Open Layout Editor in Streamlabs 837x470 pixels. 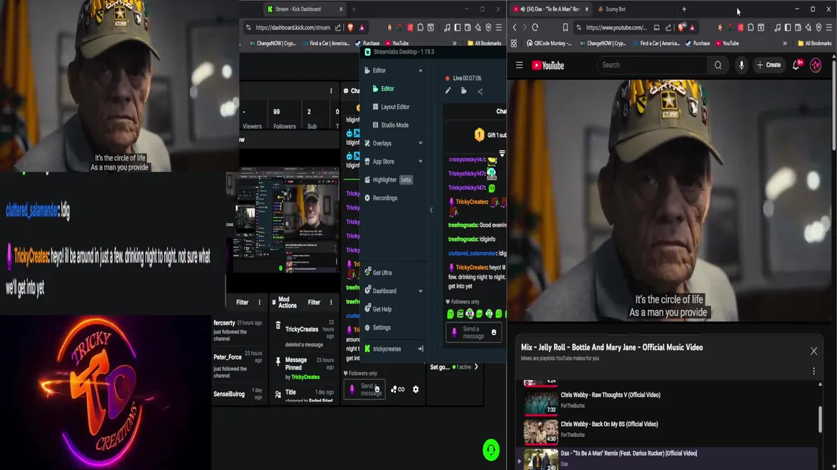coord(390,107)
